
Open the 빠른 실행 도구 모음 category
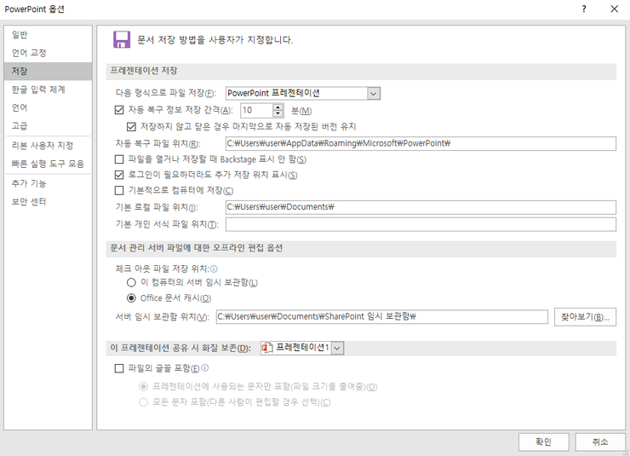pyautogui.click(x=48, y=164)
